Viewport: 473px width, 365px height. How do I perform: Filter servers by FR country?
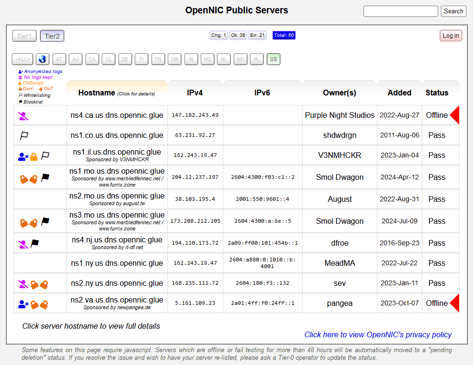(x=158, y=59)
